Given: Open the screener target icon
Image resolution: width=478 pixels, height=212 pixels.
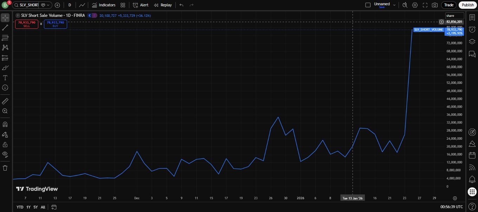Looking at the screenshot, I should pyautogui.click(x=472, y=132).
